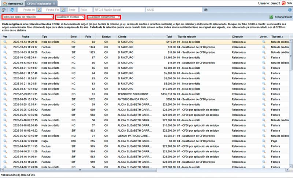The height and width of the screenshot is (178, 293).
Task: Open Ver magnifier for folio 65 row
Action: point(5,68)
